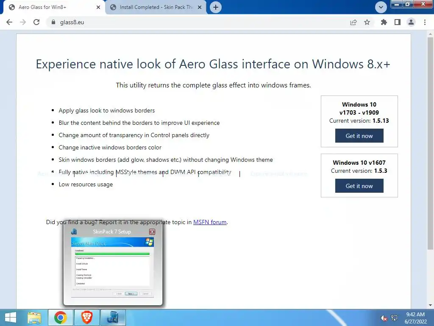Screen dimensions: 434x326
Task: Get it now for Windows 10 v1703 - v1909
Action: click(x=359, y=136)
